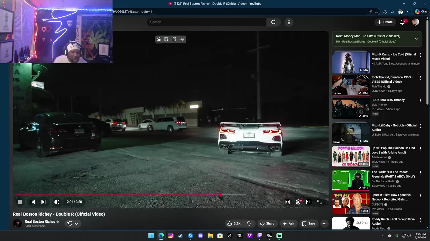The image size is (430, 241).
Task: Open Real Boston Richey channel link
Action: click(x=40, y=222)
